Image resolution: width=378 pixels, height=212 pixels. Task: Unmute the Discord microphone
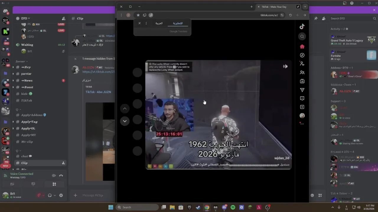point(39,195)
